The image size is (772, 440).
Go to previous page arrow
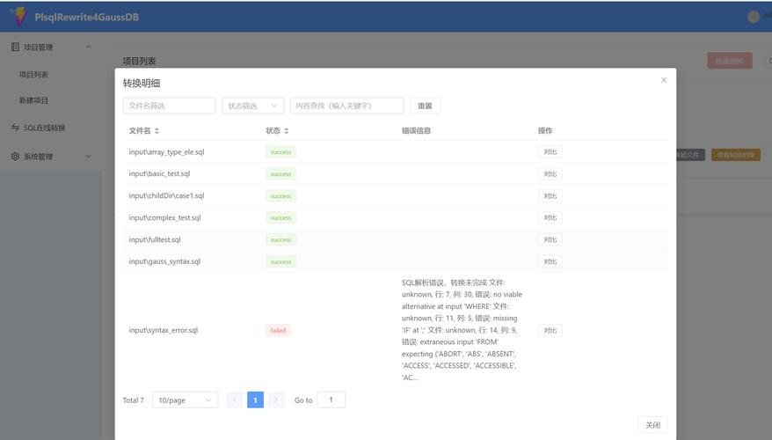[235, 400]
